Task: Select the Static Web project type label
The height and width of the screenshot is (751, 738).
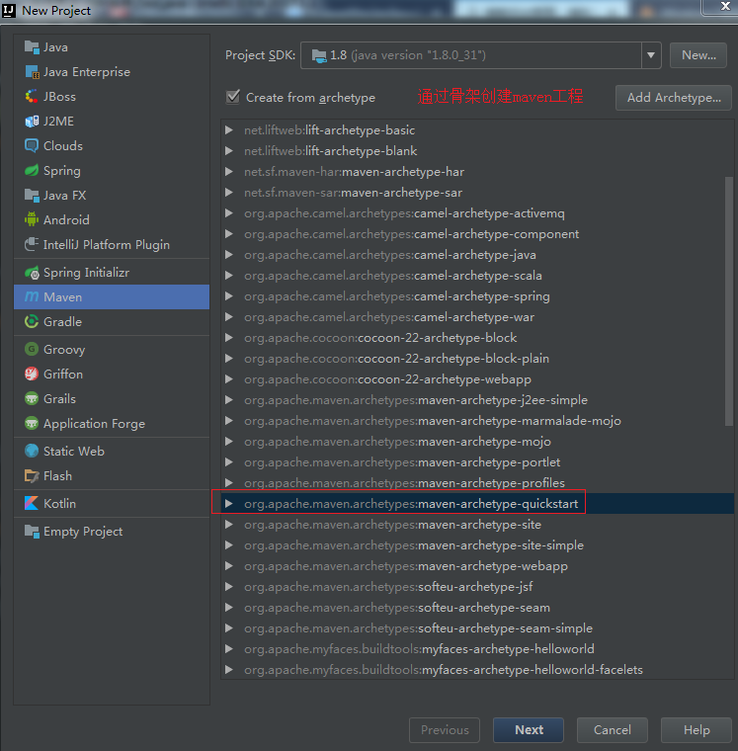Action: [74, 452]
